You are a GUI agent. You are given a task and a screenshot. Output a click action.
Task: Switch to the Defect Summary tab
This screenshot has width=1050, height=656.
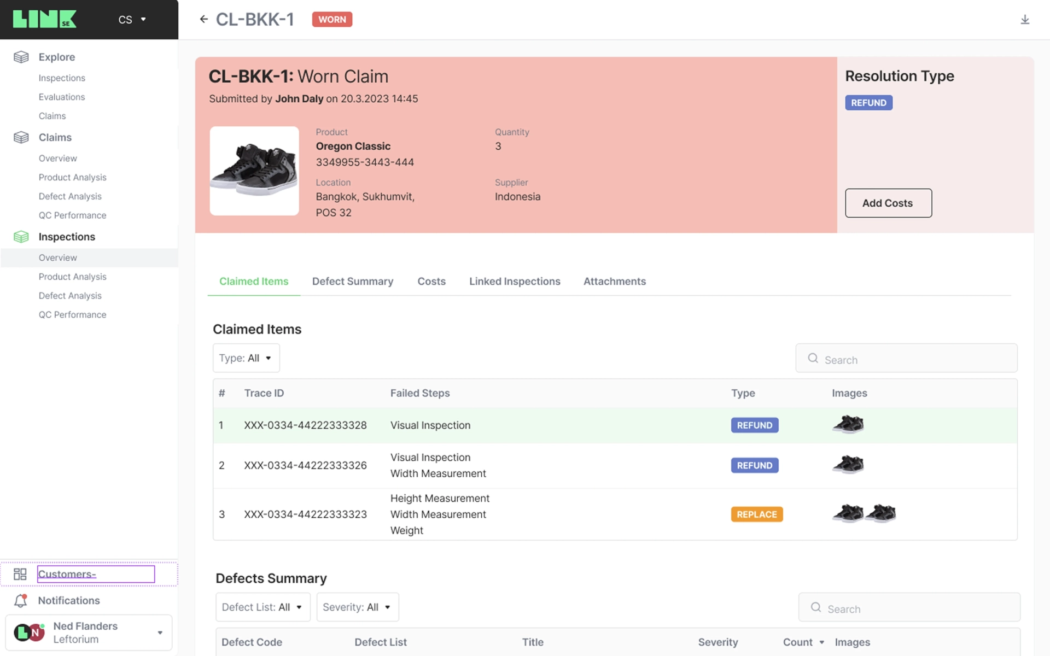[x=352, y=281]
